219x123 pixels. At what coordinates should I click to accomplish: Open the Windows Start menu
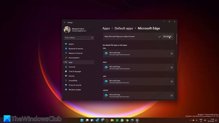click(x=82, y=120)
